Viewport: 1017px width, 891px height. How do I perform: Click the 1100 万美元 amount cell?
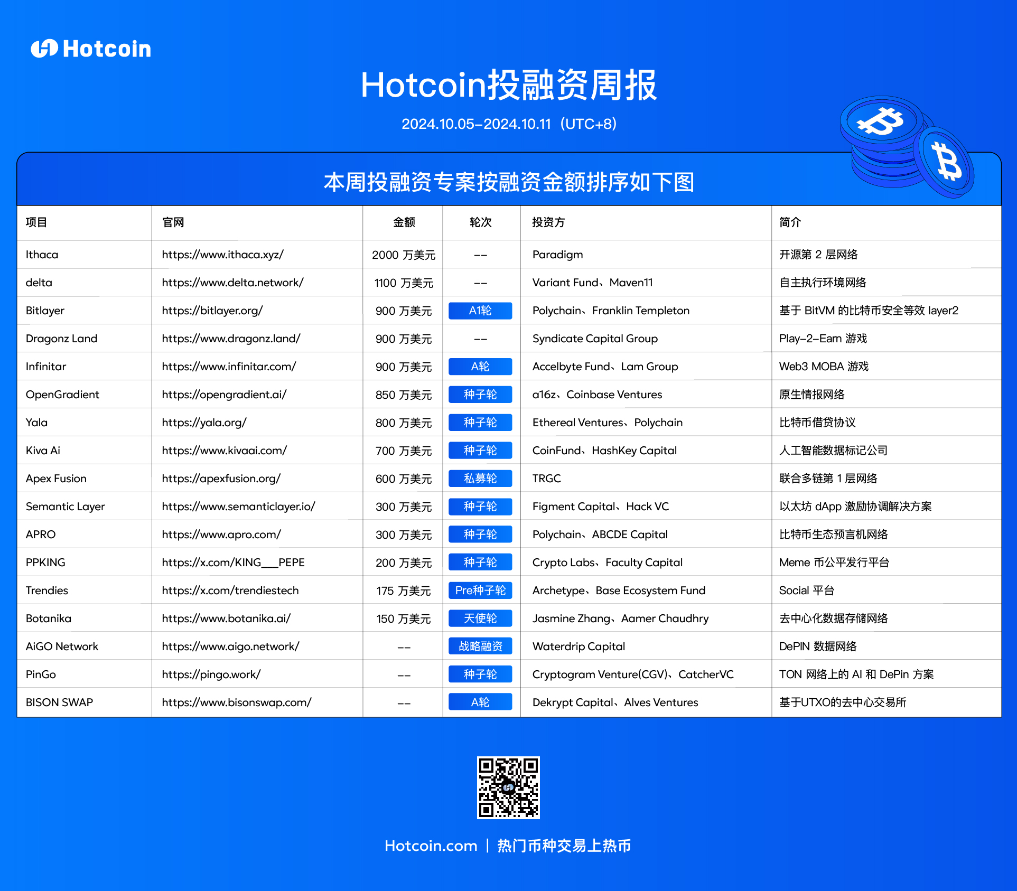click(404, 283)
